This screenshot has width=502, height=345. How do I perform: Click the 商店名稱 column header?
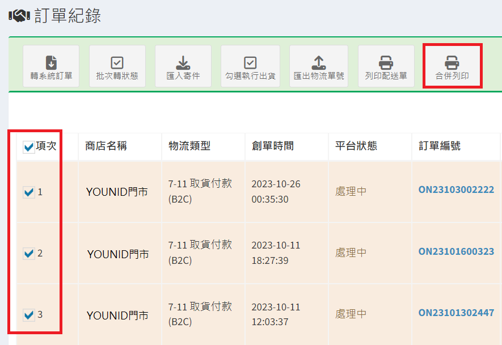click(x=106, y=146)
